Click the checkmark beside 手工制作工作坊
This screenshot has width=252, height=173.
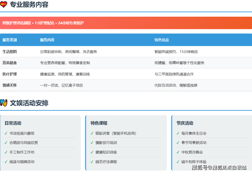click(x=6, y=152)
